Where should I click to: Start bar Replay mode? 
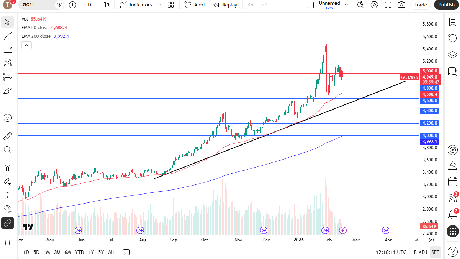tap(225, 5)
